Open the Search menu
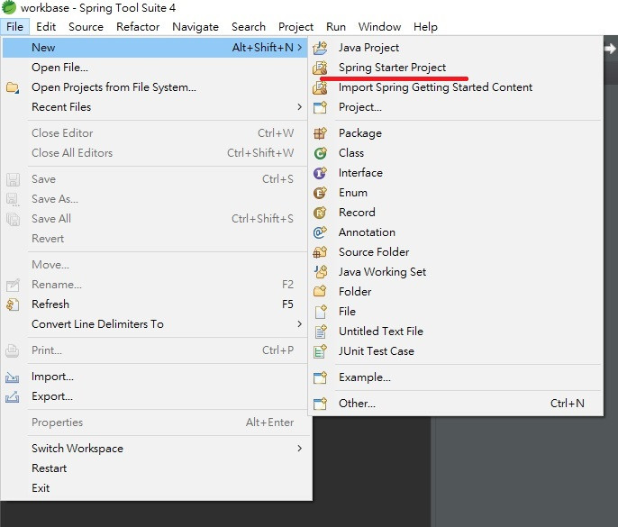Viewport: 618px width, 527px height. click(x=249, y=27)
